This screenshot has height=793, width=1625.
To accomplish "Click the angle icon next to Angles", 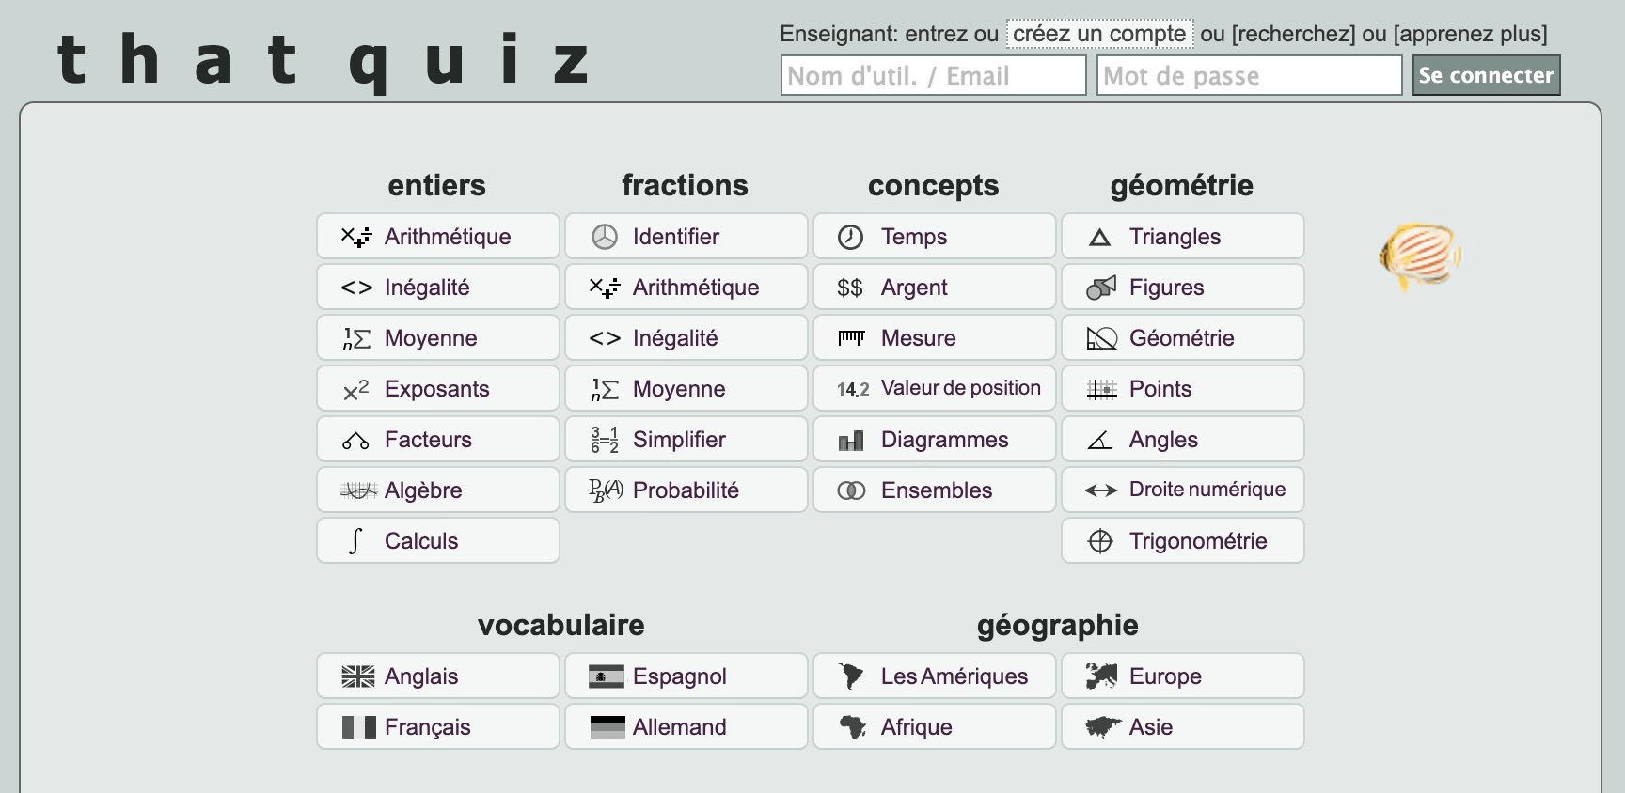I will tap(1098, 439).
